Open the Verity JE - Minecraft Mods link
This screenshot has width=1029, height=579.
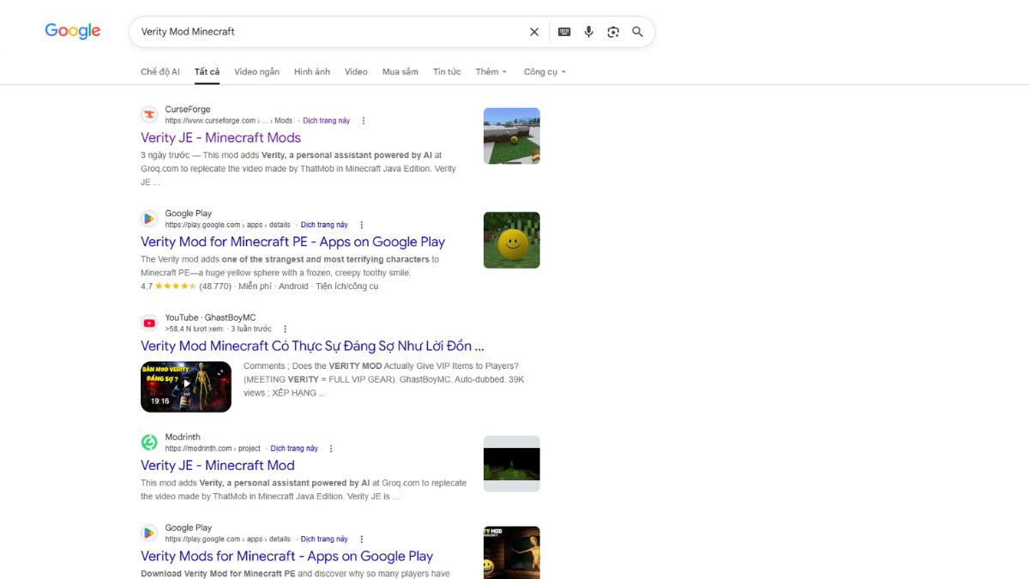pos(220,137)
